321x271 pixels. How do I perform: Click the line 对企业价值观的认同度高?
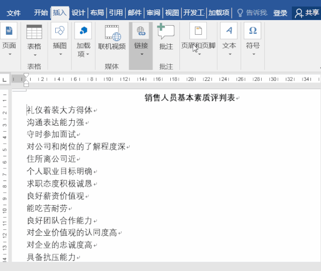click(x=72, y=233)
